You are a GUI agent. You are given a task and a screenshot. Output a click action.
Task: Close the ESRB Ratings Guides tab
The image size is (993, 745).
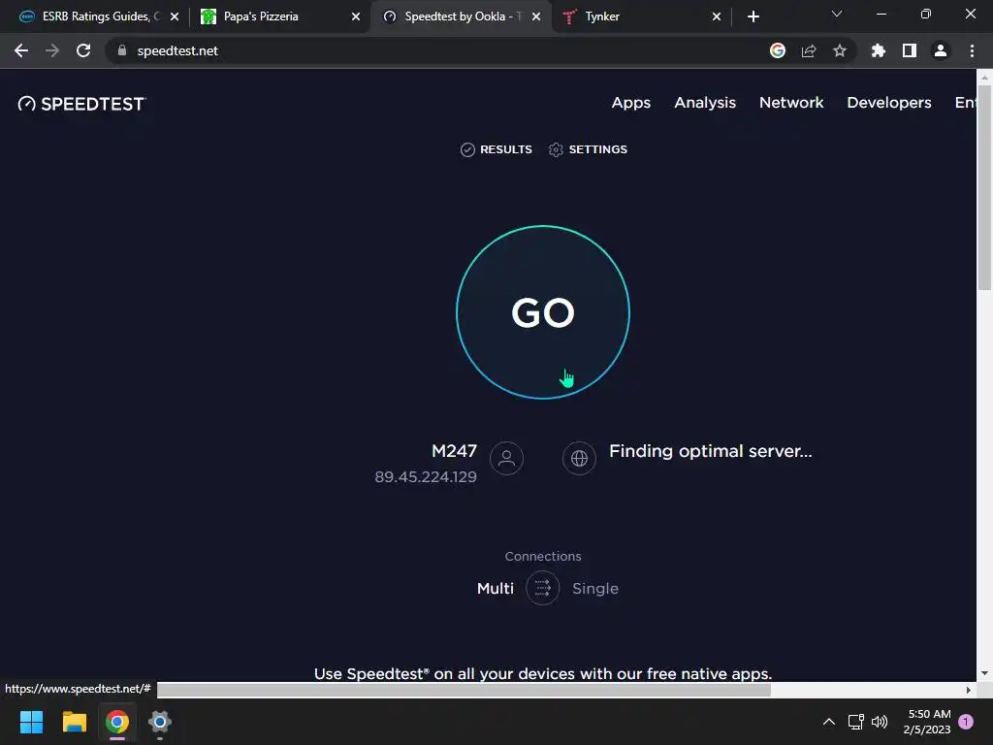pos(175,16)
